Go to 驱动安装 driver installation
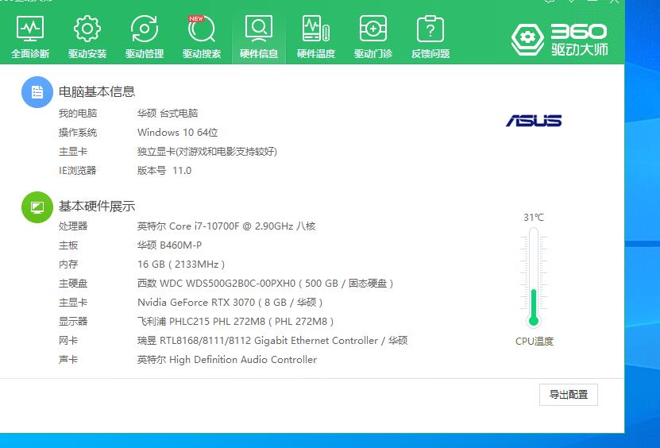The height and width of the screenshot is (448, 660). tap(87, 37)
